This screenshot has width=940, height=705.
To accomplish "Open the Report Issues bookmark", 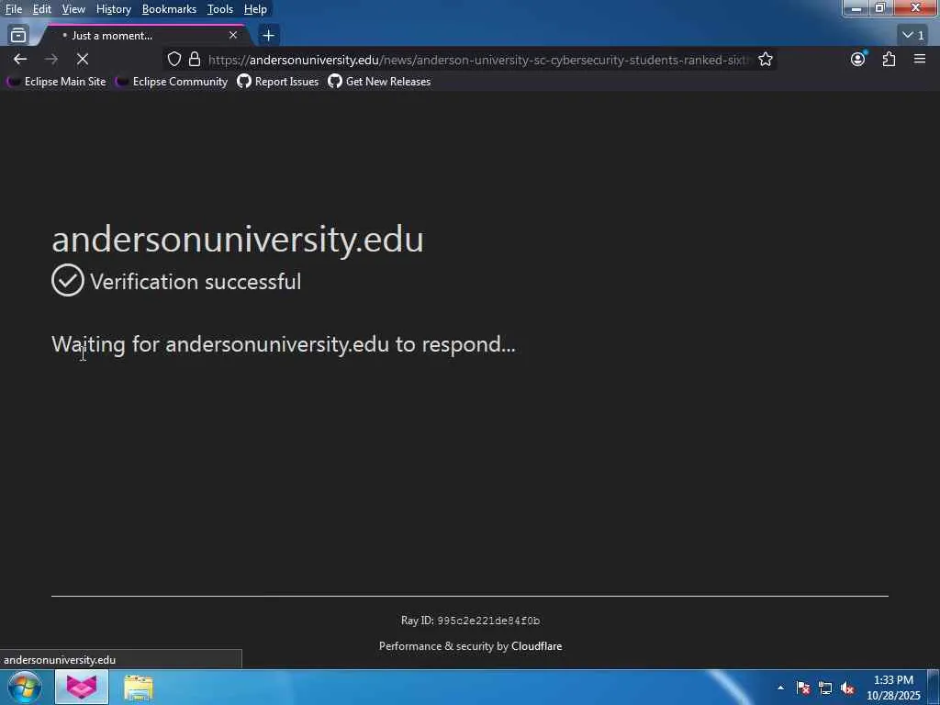I will (278, 82).
